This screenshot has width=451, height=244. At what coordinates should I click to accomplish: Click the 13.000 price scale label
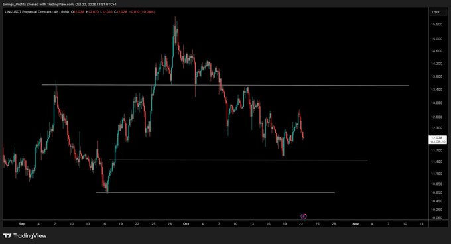436,103
